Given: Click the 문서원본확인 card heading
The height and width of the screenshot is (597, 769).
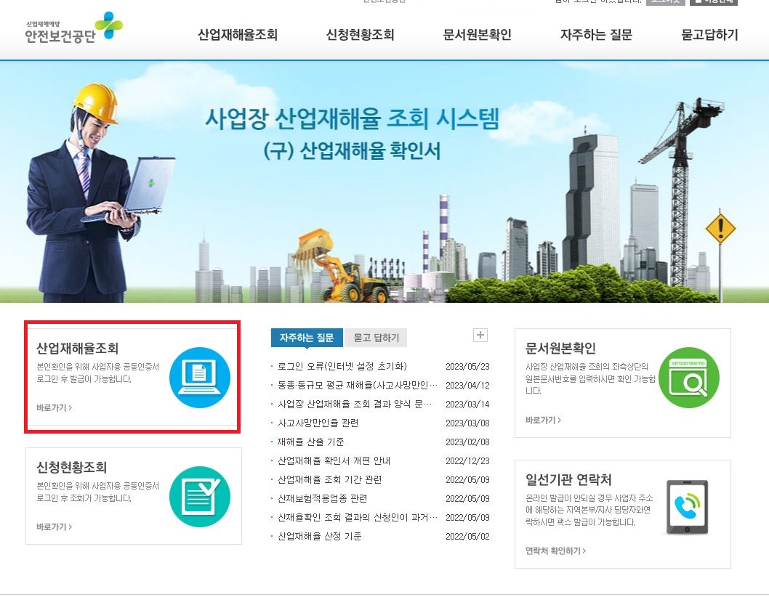Looking at the screenshot, I should pos(560,349).
